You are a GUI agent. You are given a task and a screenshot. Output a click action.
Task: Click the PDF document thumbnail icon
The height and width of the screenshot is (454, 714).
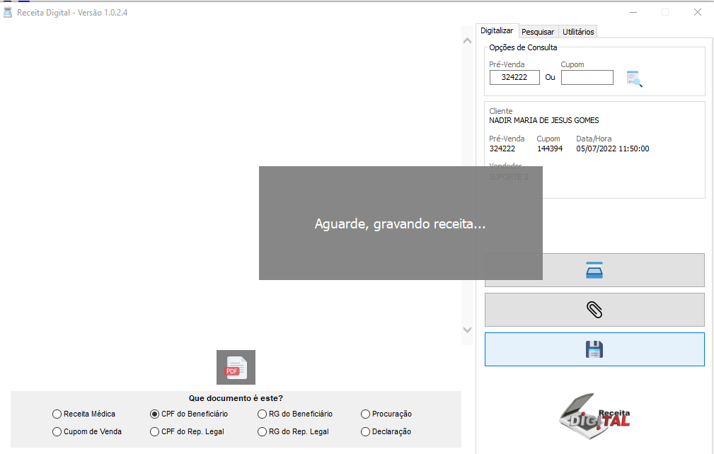(236, 367)
